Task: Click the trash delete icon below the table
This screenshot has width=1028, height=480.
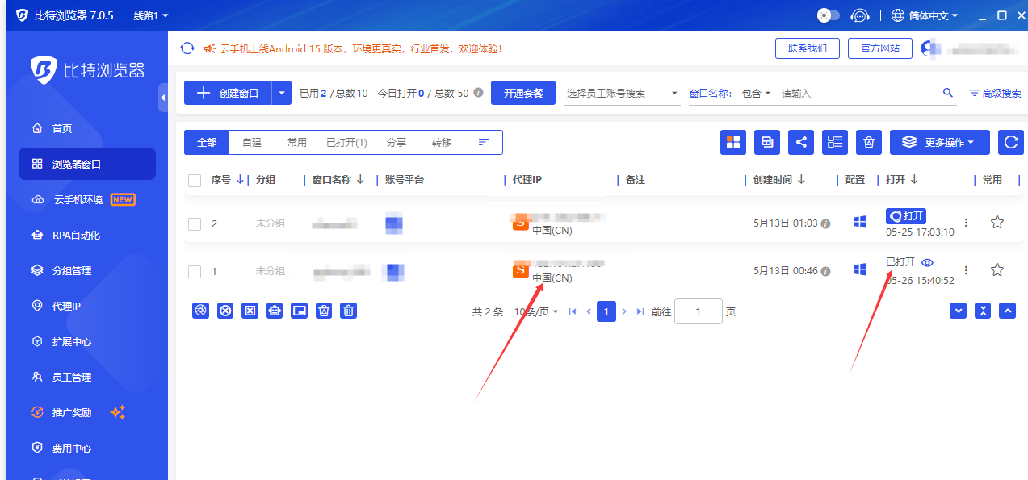Action: tap(348, 310)
